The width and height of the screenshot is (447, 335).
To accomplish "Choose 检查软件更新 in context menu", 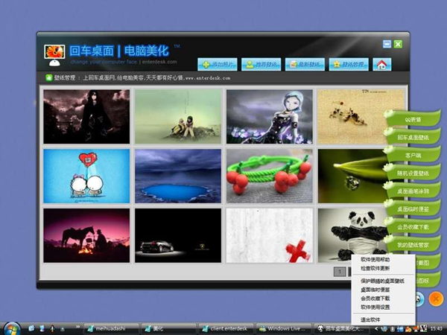I will click(380, 269).
